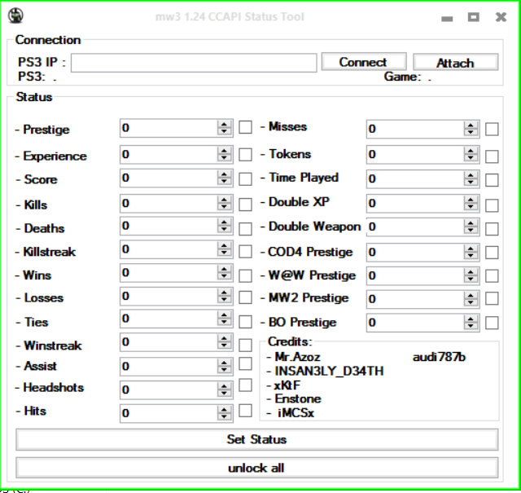Enable the Deaths checkbox

coord(245,229)
